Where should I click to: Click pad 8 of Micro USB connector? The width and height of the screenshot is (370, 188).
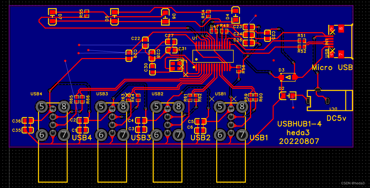tap(341, 29)
